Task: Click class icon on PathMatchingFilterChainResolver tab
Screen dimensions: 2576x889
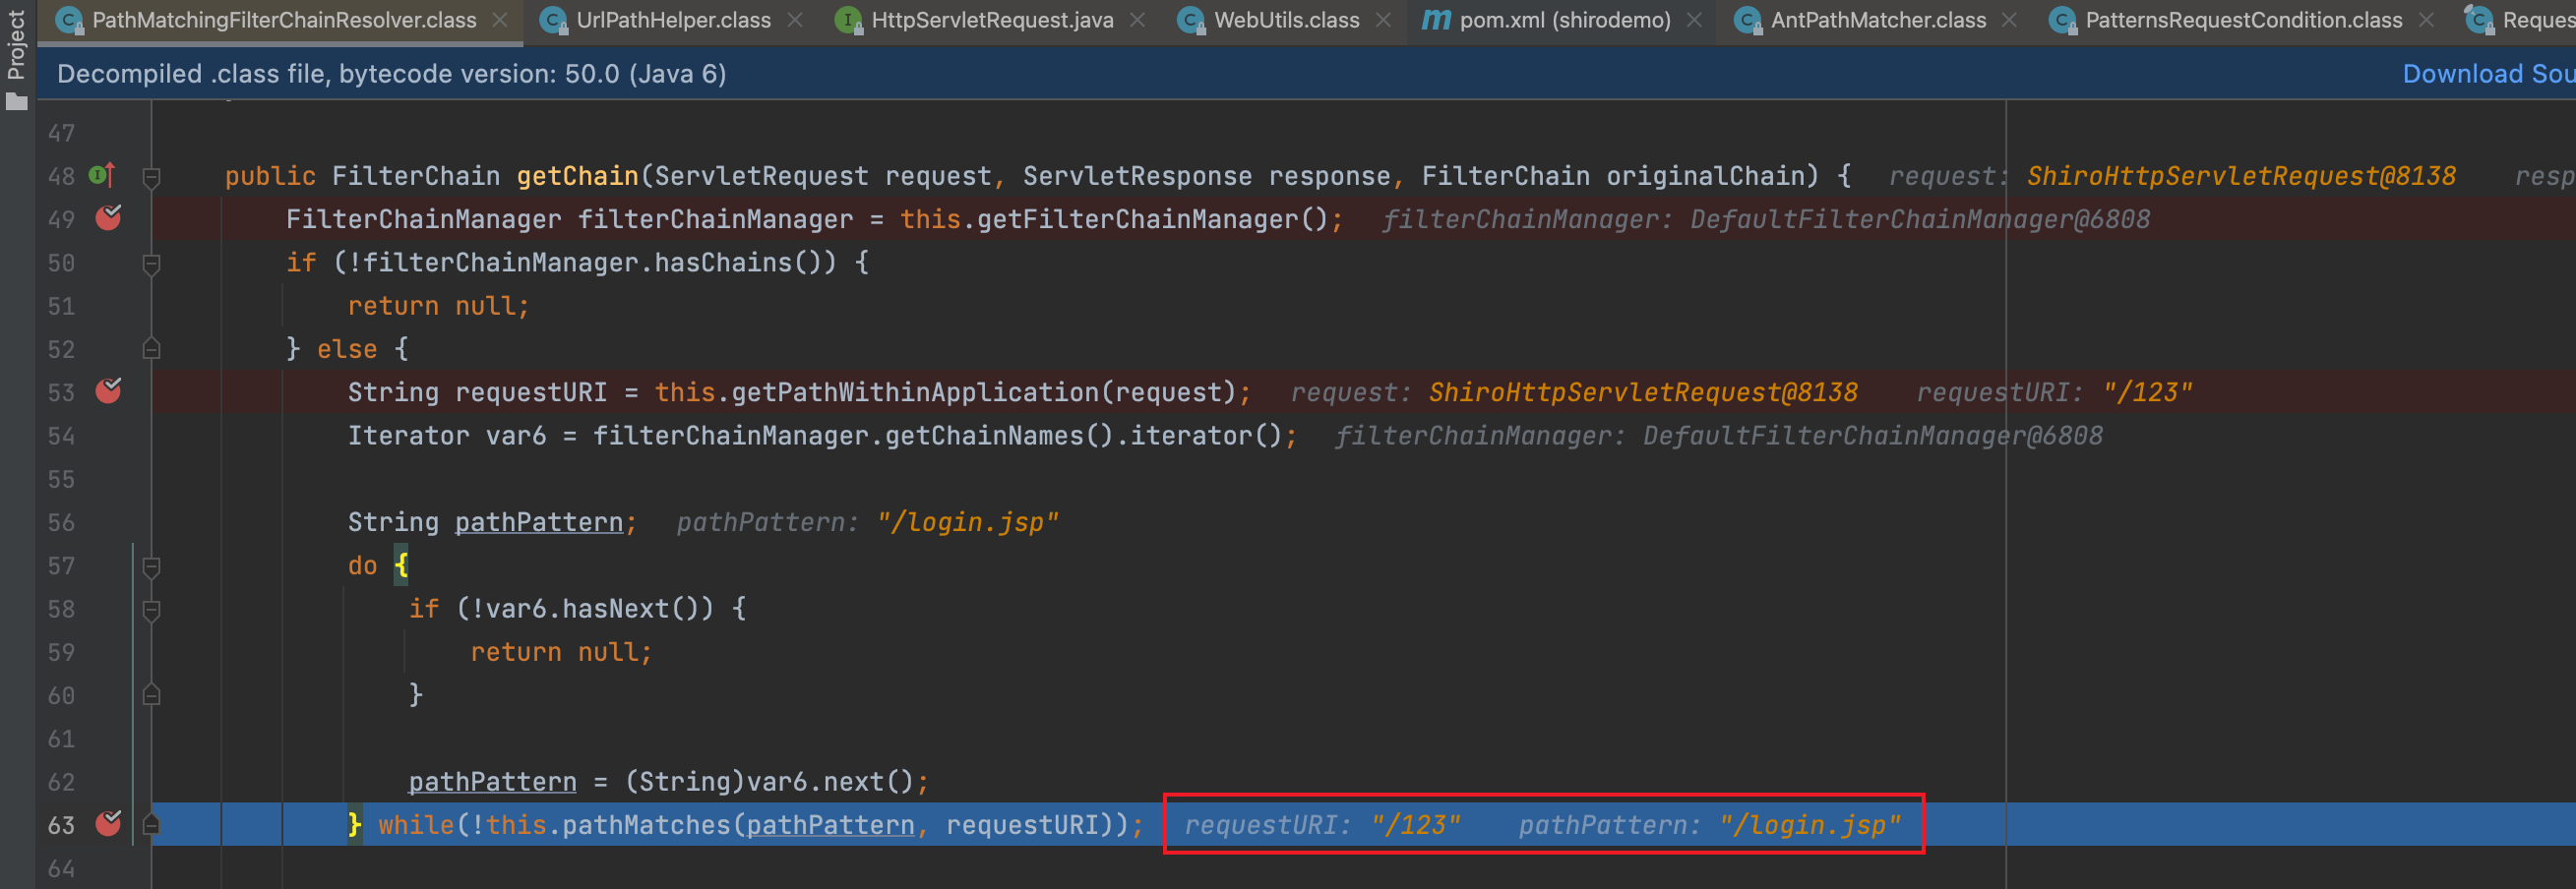Action: 70,20
